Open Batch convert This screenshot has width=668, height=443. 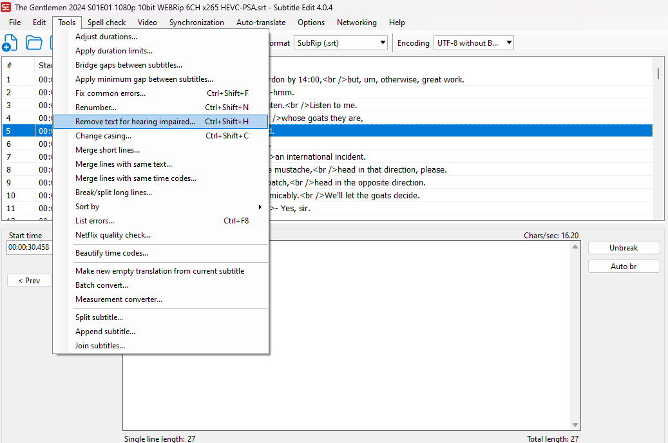[x=160, y=285]
